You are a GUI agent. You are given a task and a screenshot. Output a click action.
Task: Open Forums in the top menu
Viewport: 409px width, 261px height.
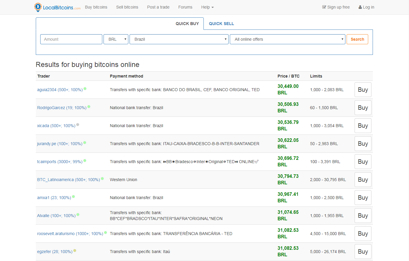185,7
